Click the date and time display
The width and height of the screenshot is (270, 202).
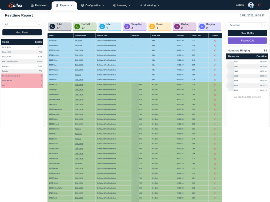point(252,15)
